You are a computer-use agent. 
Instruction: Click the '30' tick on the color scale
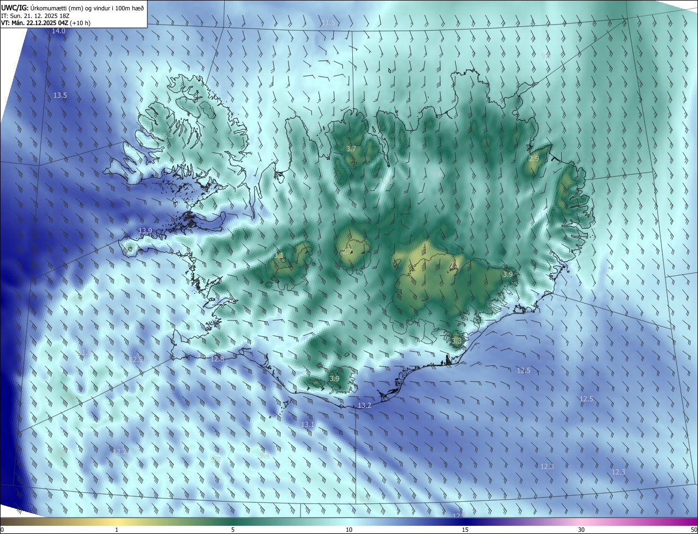pos(581,530)
